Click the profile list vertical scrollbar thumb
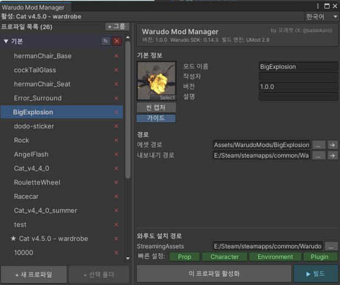340x285 pixels. pos(128,110)
